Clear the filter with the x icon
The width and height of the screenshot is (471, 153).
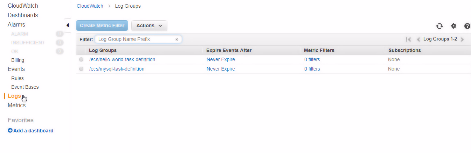pyautogui.click(x=177, y=39)
